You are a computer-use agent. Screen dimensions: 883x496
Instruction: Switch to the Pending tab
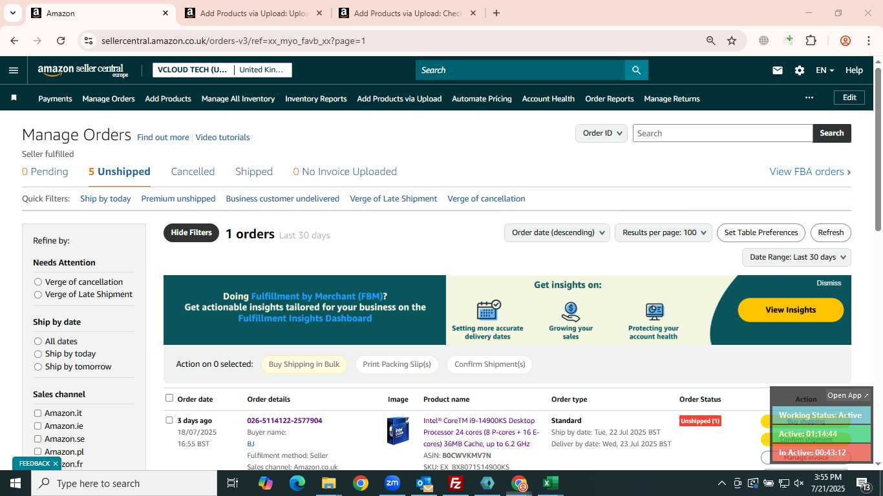[x=45, y=172]
